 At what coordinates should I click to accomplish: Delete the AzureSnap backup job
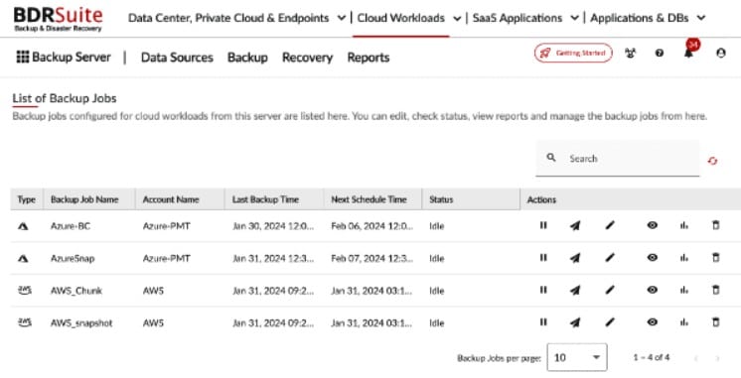click(715, 258)
